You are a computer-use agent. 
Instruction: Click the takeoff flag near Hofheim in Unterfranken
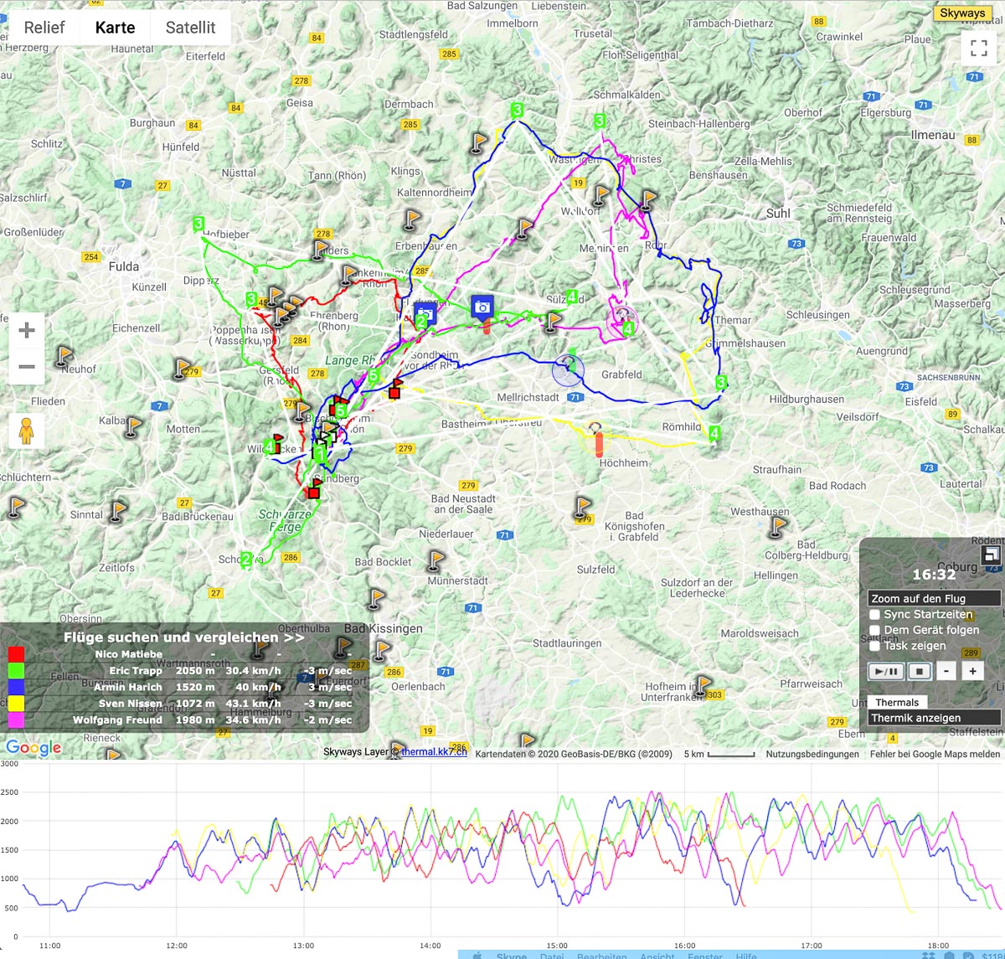[703, 685]
